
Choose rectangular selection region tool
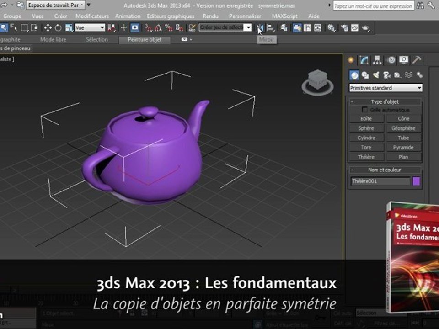click(x=25, y=28)
